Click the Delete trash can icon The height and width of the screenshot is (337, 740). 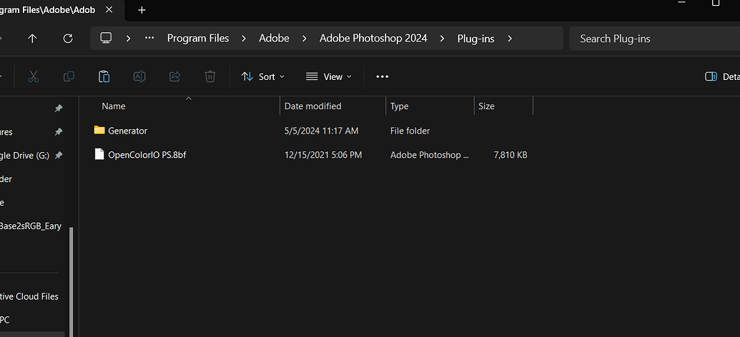point(210,76)
